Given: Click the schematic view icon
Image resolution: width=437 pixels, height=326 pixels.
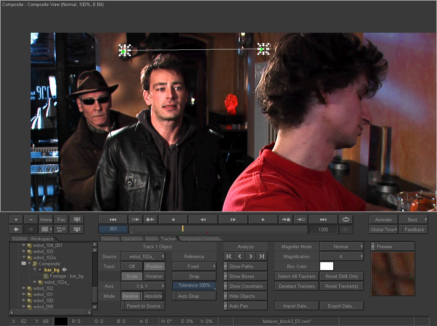Looking at the screenshot, I should [x=61, y=229].
